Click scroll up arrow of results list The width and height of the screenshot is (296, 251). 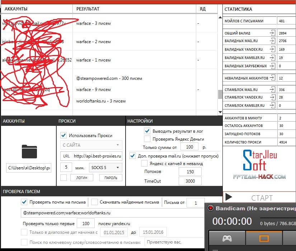click(x=220, y=17)
